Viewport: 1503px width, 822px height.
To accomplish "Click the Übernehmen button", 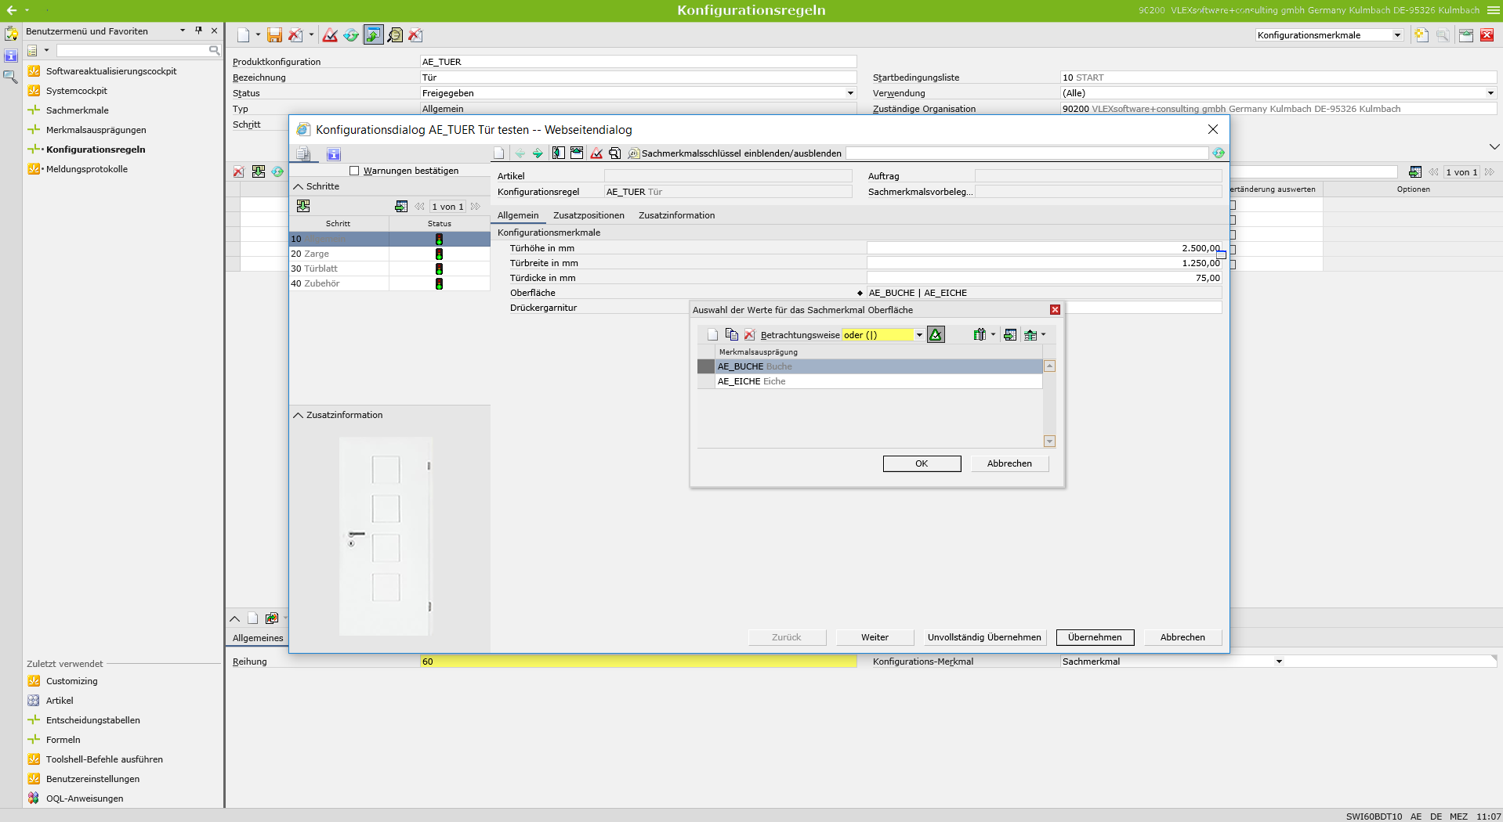I will coord(1094,637).
